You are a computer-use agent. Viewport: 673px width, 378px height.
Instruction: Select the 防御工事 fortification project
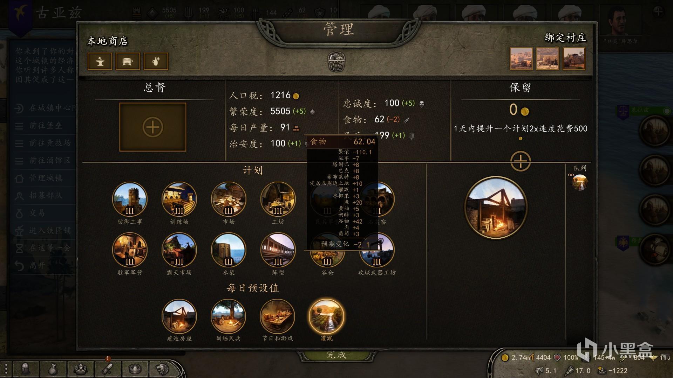(x=130, y=199)
